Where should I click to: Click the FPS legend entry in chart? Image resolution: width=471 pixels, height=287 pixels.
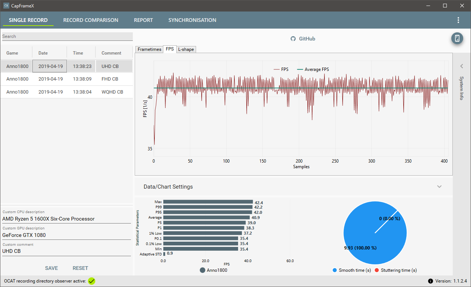click(281, 69)
